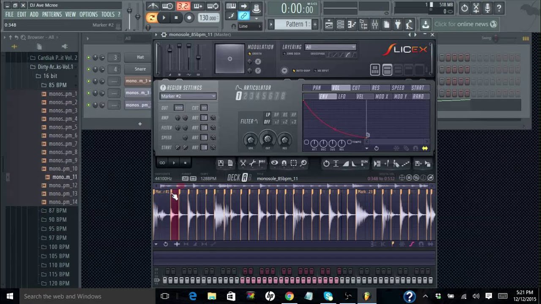Click the metronome icon in the toolbar
This screenshot has height=304, width=541.
pyautogui.click(x=153, y=6)
